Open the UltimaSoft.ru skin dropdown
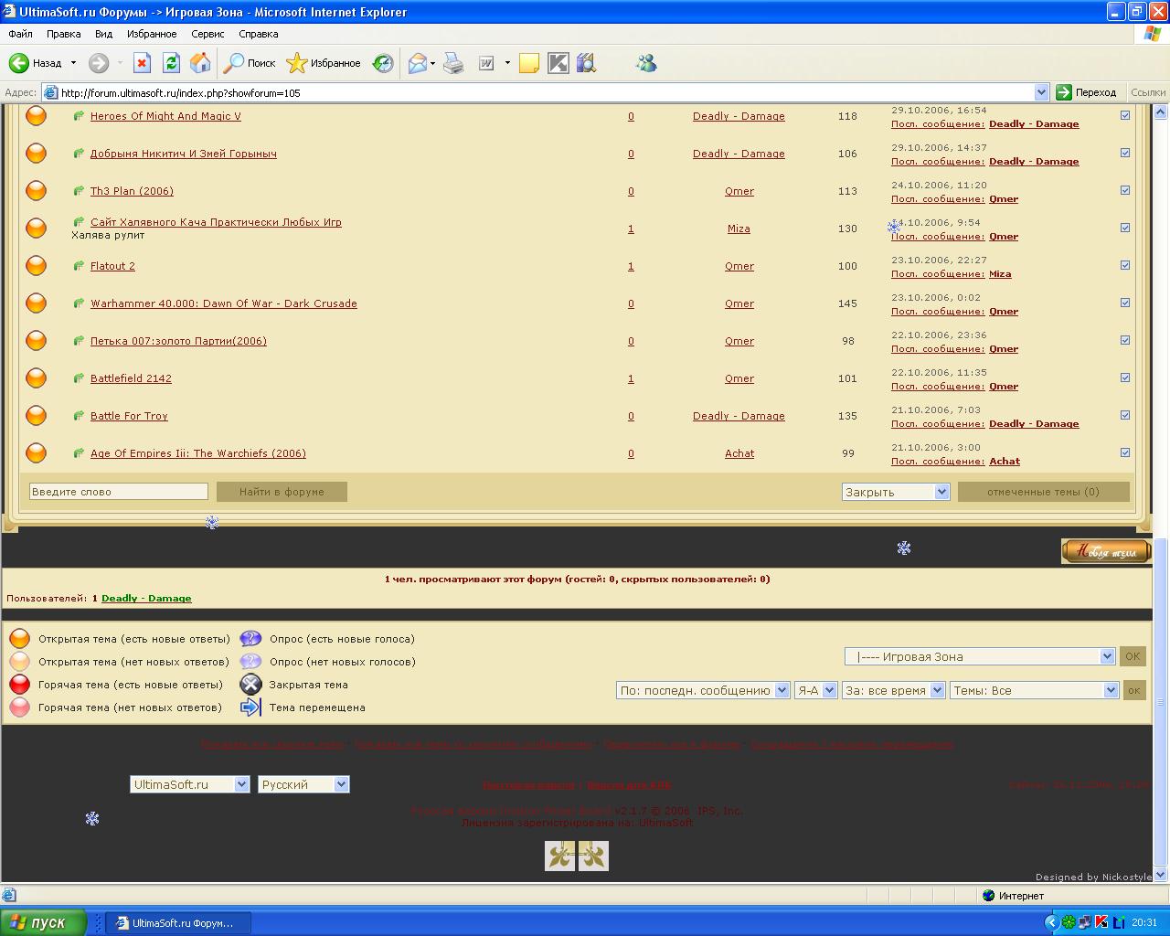This screenshot has height=936, width=1170. pos(189,784)
